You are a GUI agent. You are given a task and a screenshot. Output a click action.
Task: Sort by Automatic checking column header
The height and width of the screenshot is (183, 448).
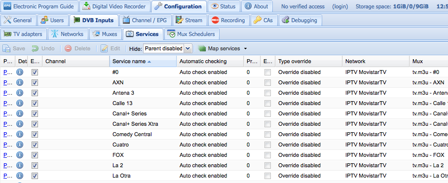(210, 61)
